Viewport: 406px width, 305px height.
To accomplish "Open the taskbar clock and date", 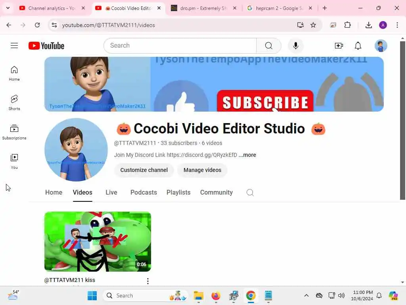I will click(x=362, y=295).
